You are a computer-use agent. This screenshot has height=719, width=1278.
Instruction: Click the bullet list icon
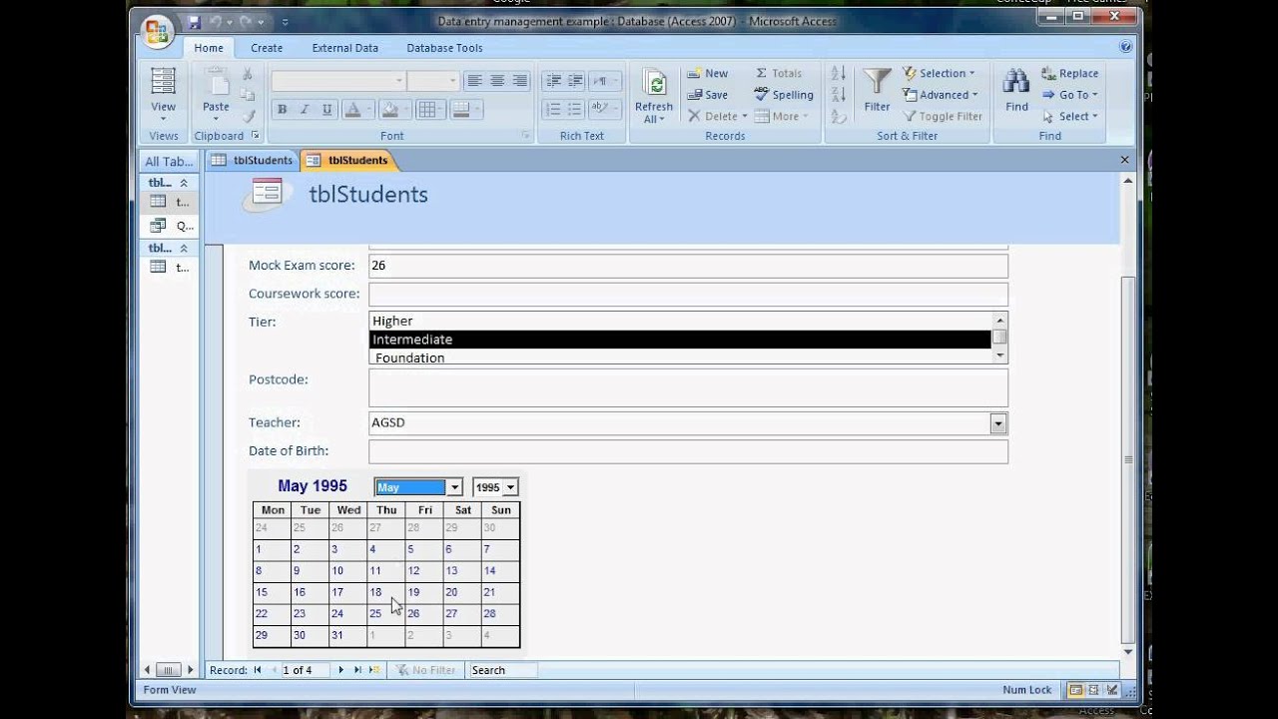pos(576,110)
